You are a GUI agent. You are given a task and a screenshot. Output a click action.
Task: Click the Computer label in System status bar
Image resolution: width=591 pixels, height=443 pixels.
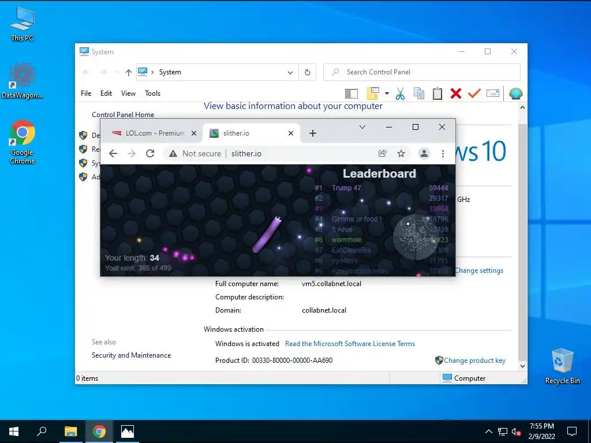470,378
